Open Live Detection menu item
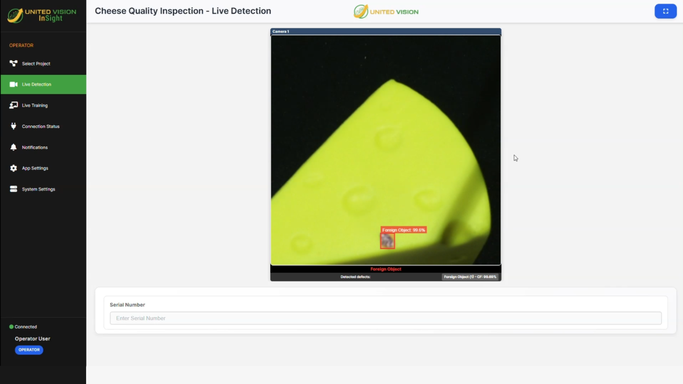The width and height of the screenshot is (683, 384). 43,84
